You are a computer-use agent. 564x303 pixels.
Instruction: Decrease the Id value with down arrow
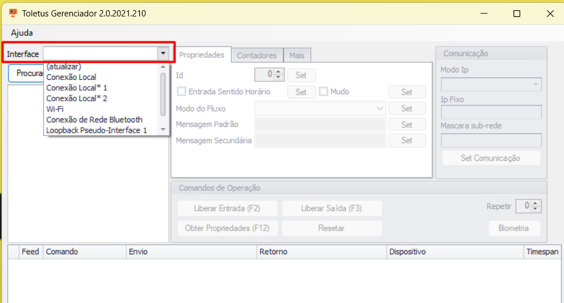(x=278, y=78)
